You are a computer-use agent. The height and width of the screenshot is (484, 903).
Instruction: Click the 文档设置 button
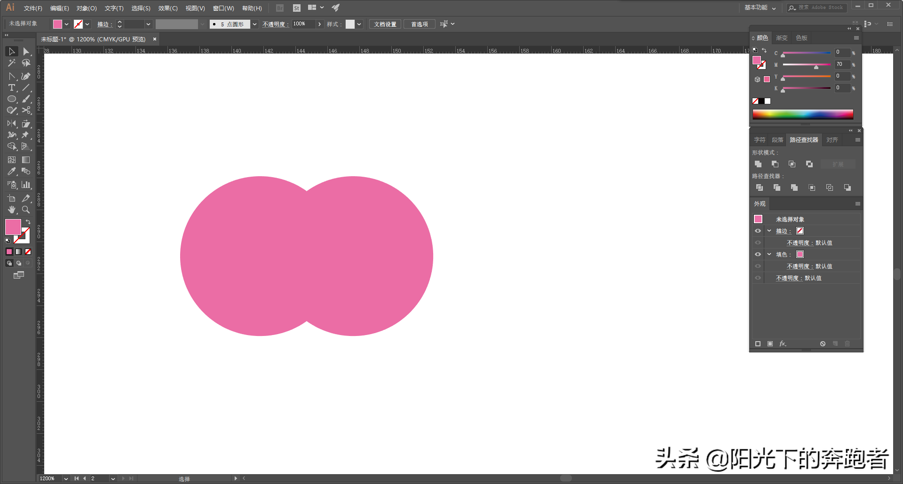(385, 24)
